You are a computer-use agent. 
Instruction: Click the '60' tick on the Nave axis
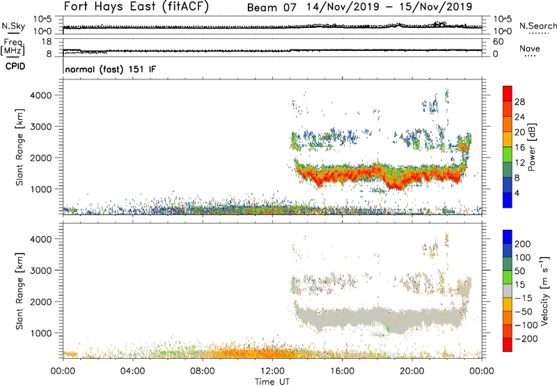(498, 42)
